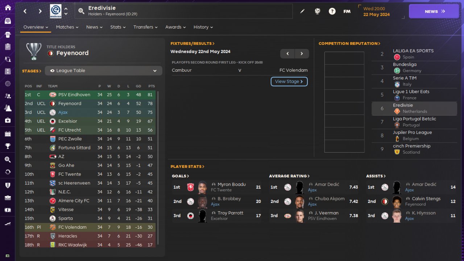This screenshot has height=261, width=464.
Task: Click the small green icon at sidebar bottom
Action: pos(8,256)
